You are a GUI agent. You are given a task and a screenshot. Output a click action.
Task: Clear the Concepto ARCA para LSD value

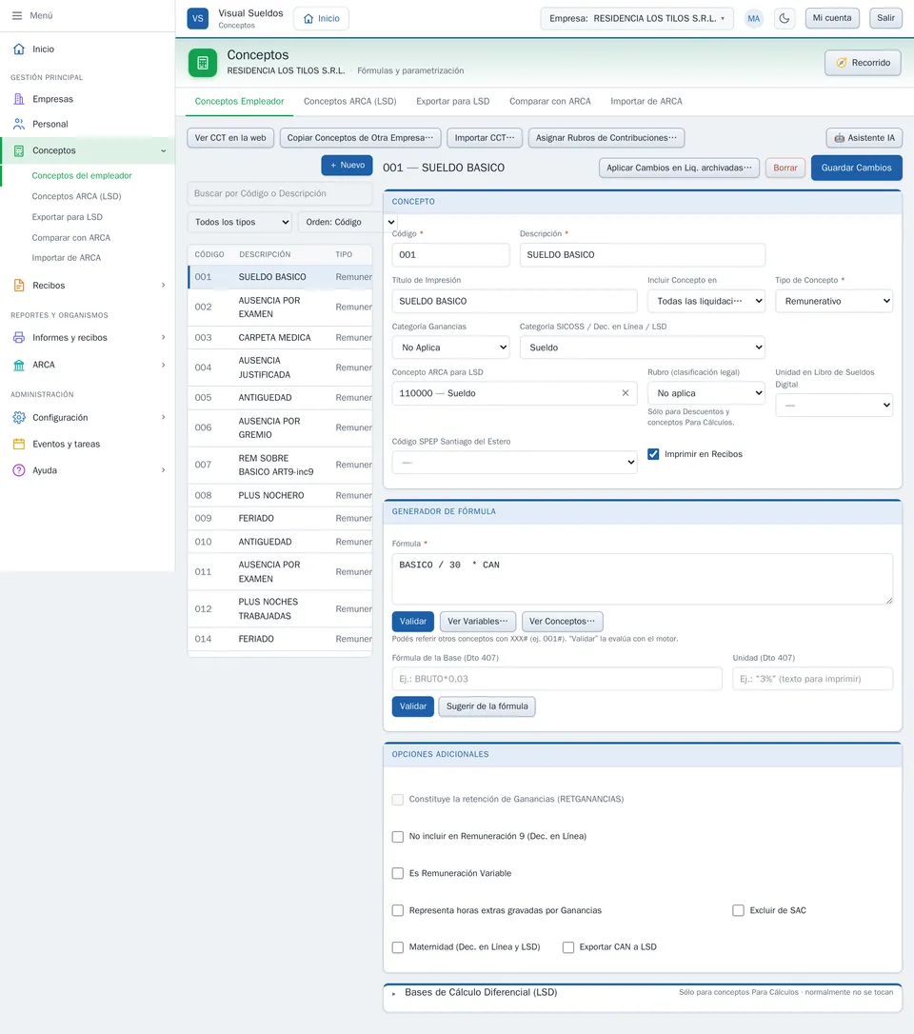(x=626, y=393)
